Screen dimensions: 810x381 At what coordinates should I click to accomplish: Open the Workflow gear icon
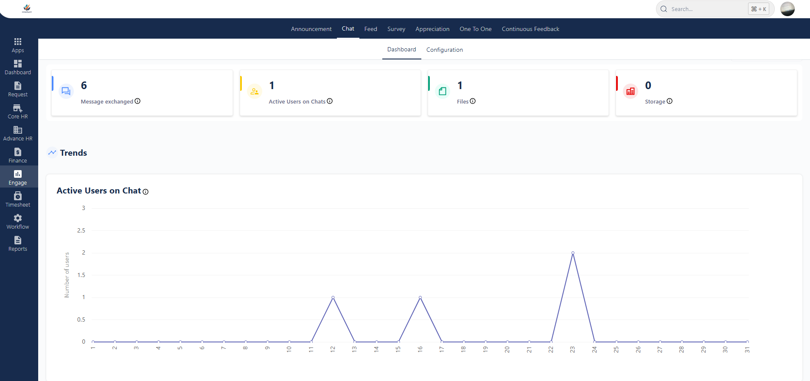coord(18,218)
